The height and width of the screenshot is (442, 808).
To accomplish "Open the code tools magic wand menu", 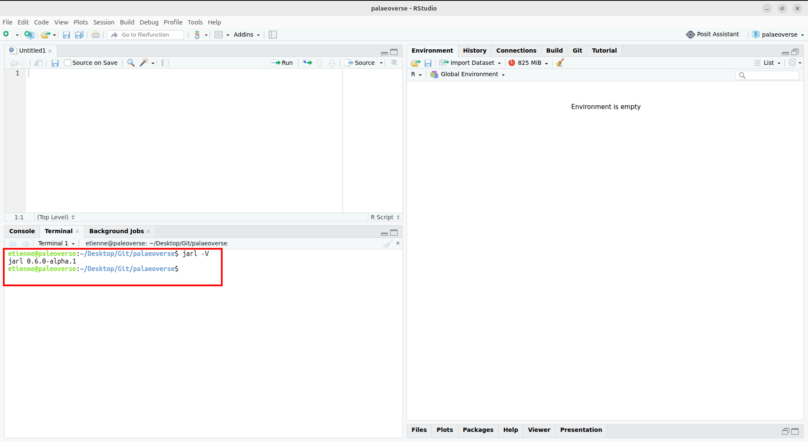I will coord(147,63).
